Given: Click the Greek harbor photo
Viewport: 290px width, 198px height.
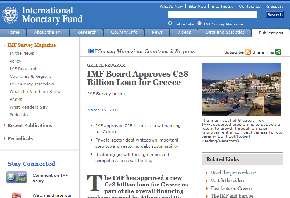Looking at the screenshot, I should point(241,89).
